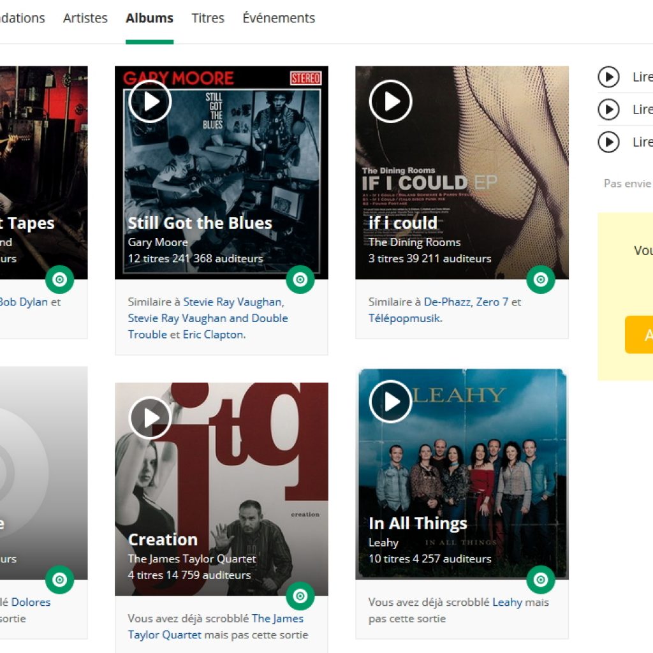Play the In All Things album
Viewport: 653px width, 653px height.
391,402
